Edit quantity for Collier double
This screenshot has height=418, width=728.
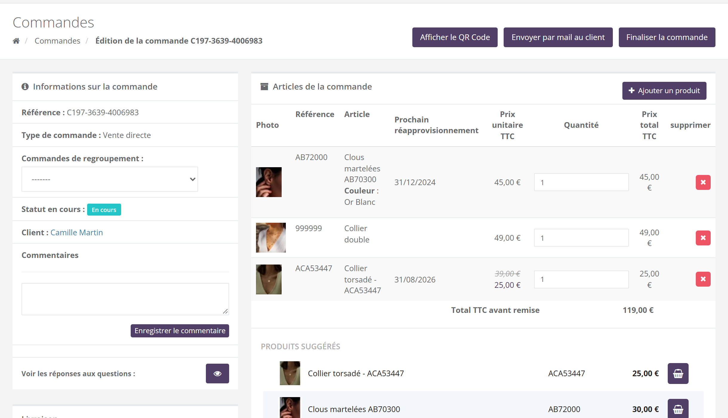point(581,238)
